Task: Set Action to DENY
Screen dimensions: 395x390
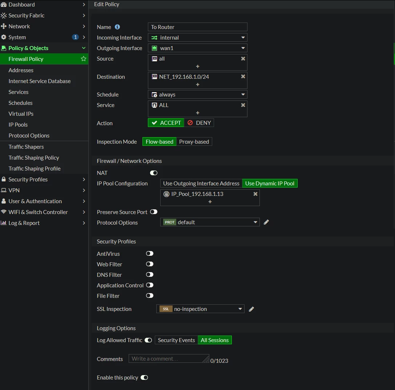Action: [199, 123]
